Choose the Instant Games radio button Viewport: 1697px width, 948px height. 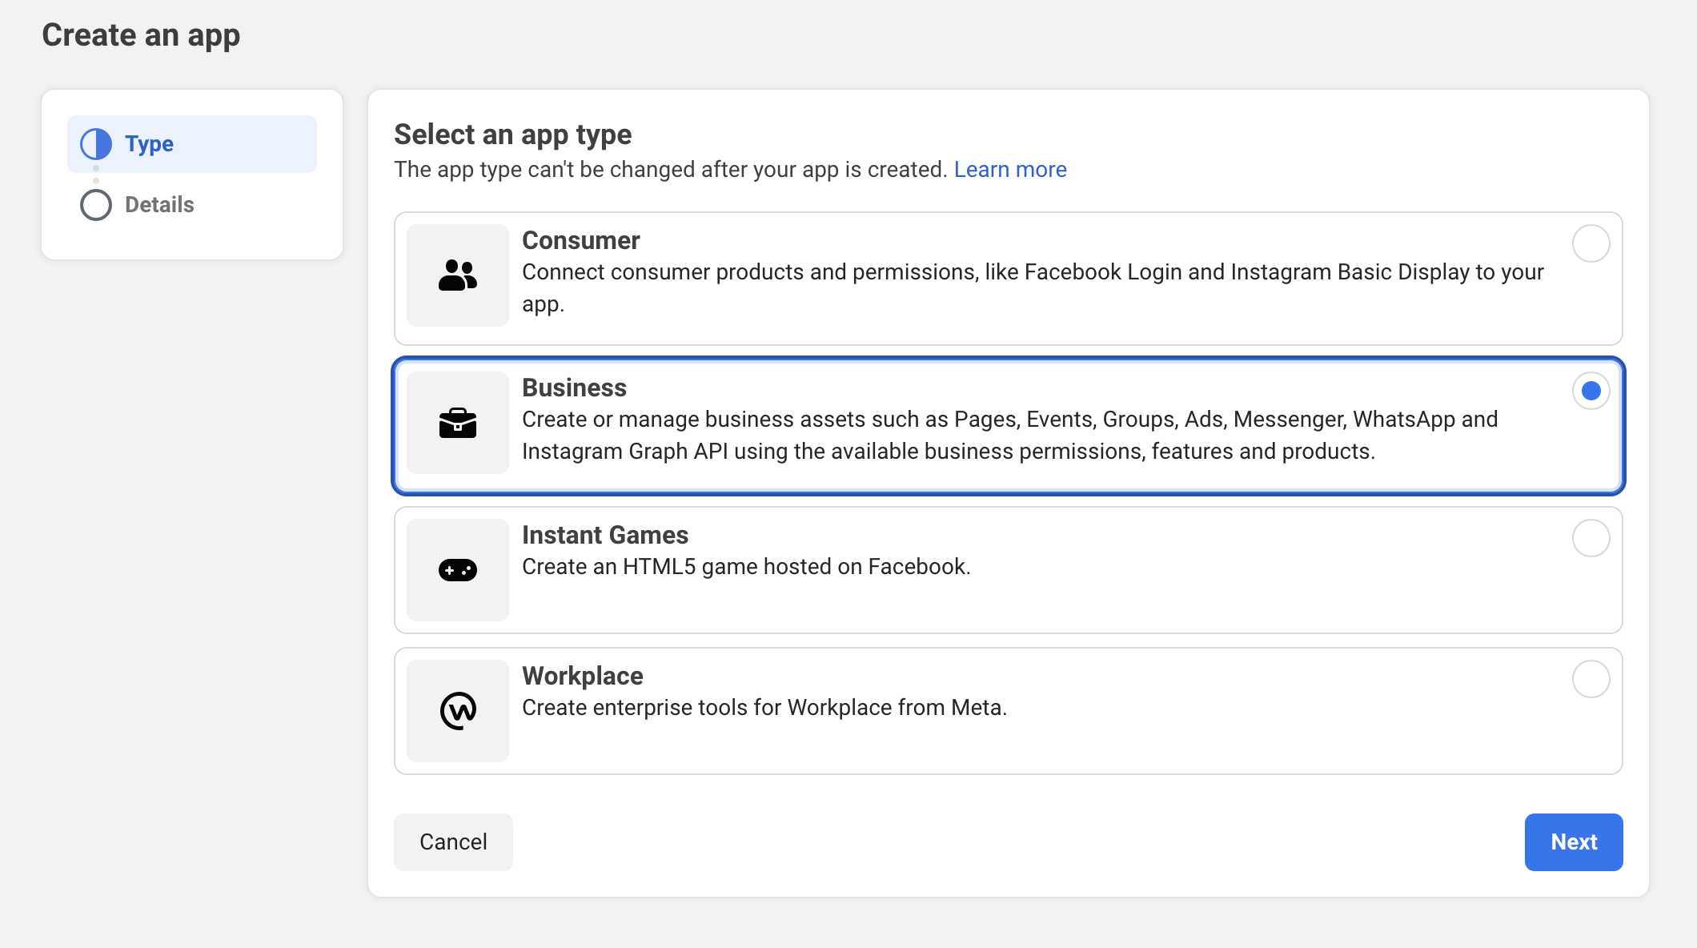point(1591,538)
